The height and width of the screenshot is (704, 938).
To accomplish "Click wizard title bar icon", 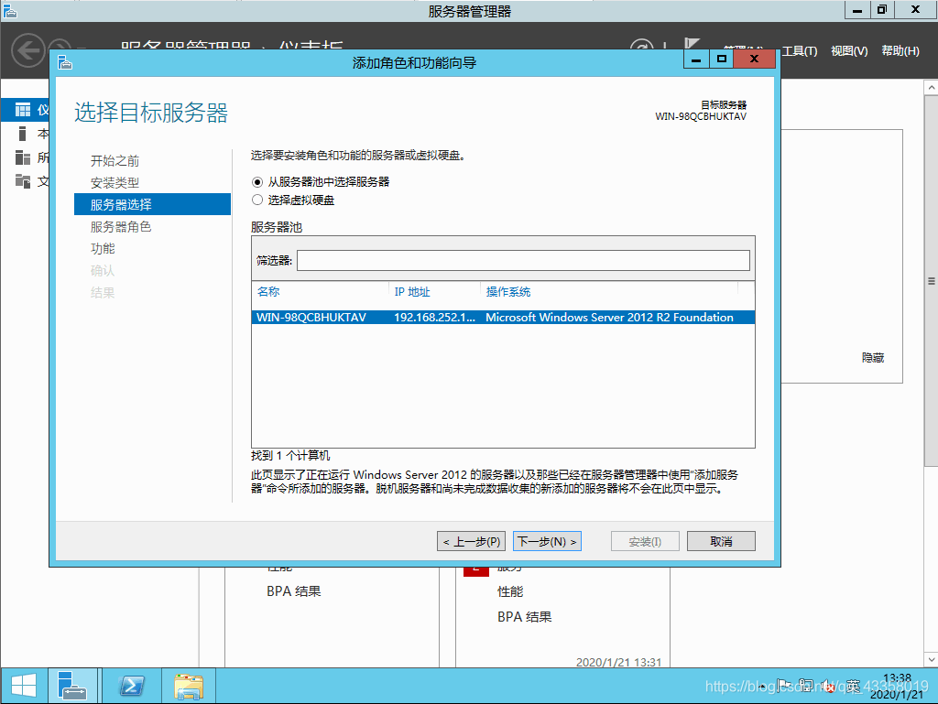I will 65,62.
